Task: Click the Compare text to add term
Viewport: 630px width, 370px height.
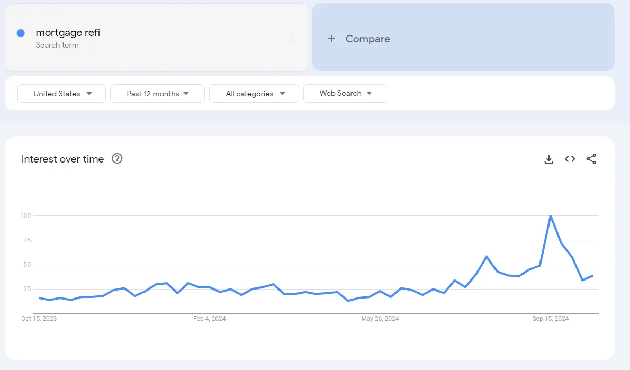Action: (367, 39)
